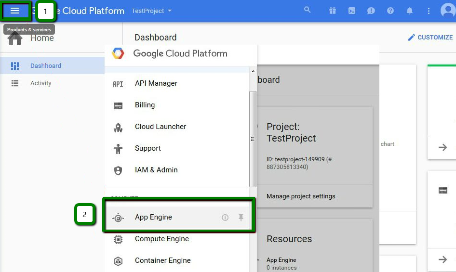Click the Compute Engine chip icon

(118, 239)
